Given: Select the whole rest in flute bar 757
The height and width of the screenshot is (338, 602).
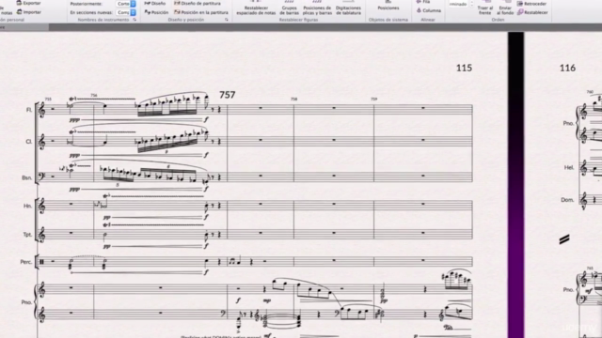Looking at the screenshot, I should (x=261, y=108).
